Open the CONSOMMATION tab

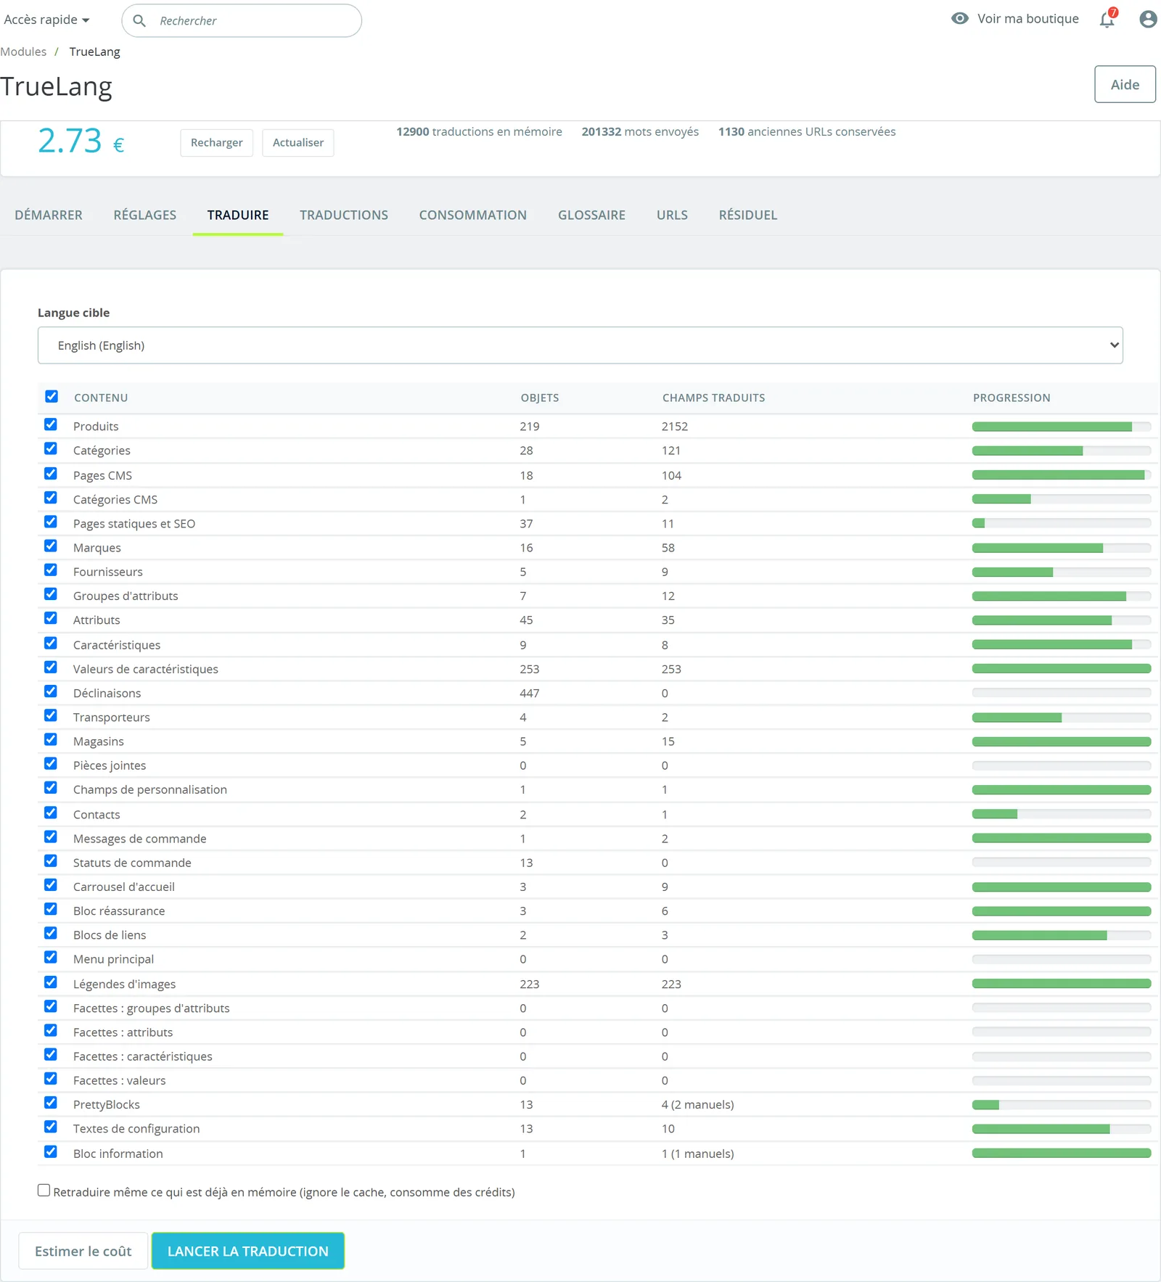pos(473,215)
